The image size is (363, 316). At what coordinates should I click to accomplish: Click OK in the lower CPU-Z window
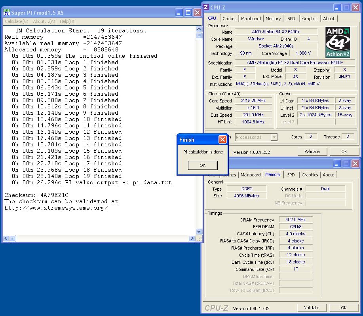[344, 308]
